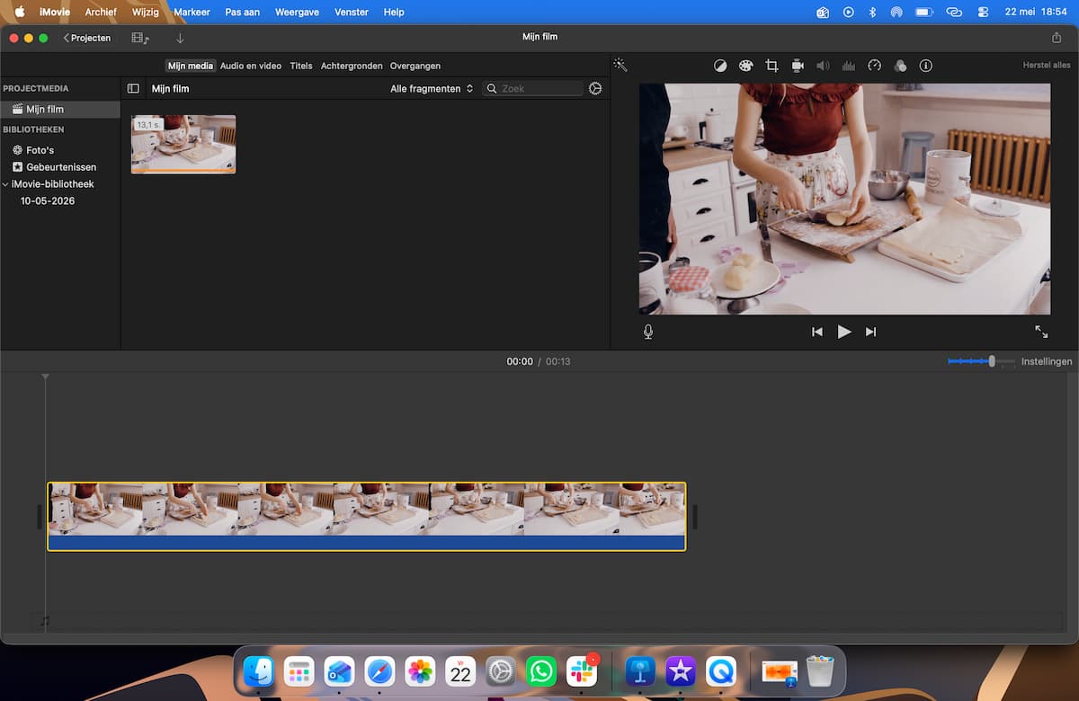Open the Achtergronden tab
The width and height of the screenshot is (1079, 701).
(x=352, y=66)
